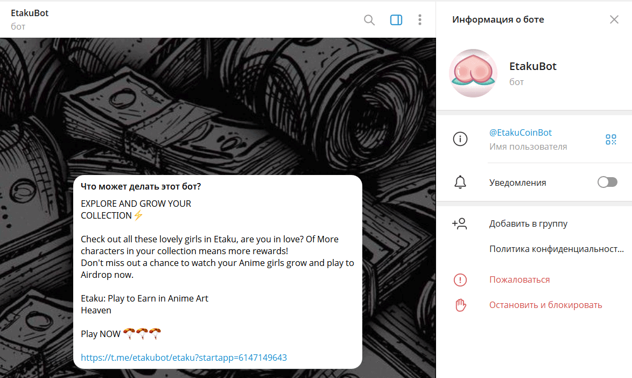Click the info circle icon
The width and height of the screenshot is (632, 378).
(460, 139)
